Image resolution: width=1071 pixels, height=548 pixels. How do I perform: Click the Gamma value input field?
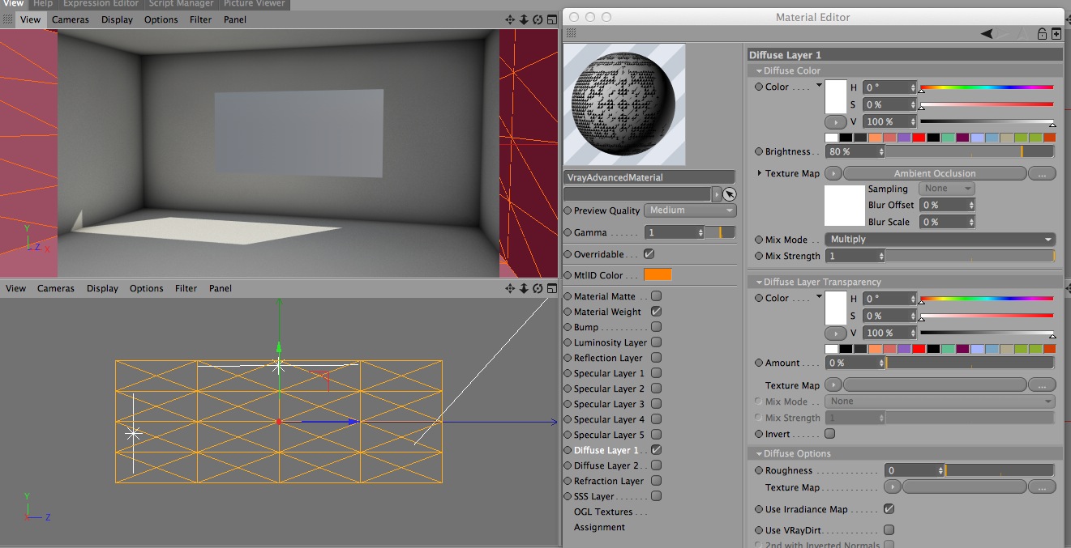click(x=675, y=232)
